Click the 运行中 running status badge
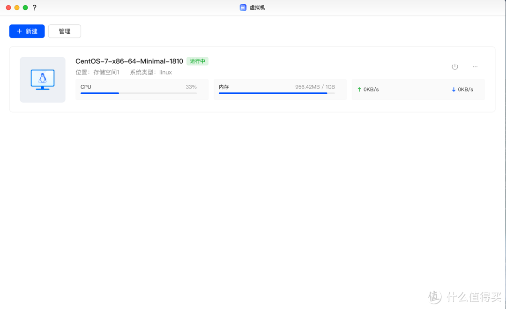Screen dimensions: 506x309 197,61
